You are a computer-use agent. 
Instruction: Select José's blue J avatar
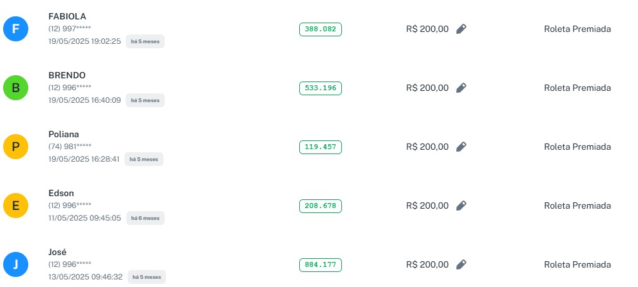click(16, 265)
